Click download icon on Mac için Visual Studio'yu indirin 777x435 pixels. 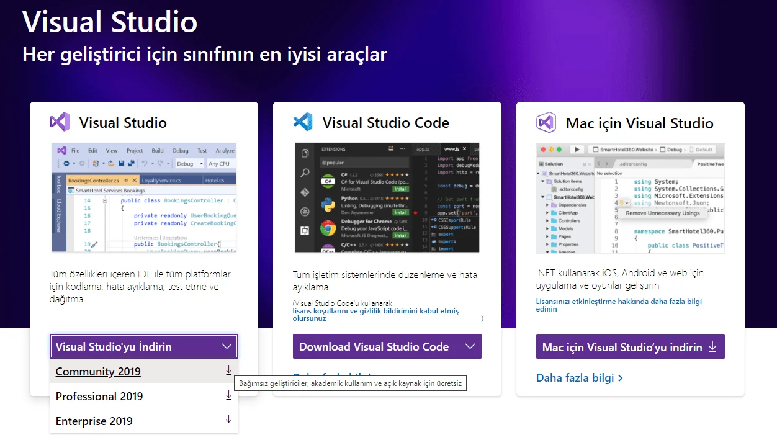(x=712, y=346)
